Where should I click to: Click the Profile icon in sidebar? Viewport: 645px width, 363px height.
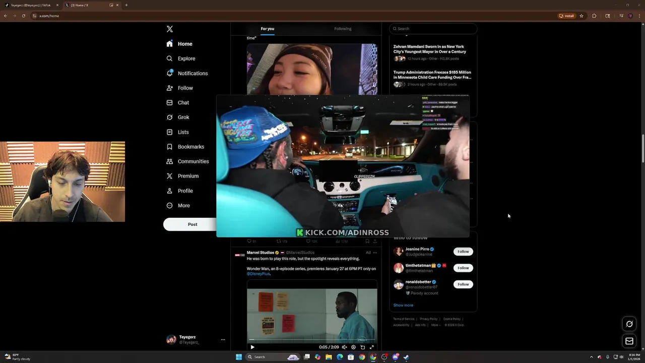click(x=169, y=191)
